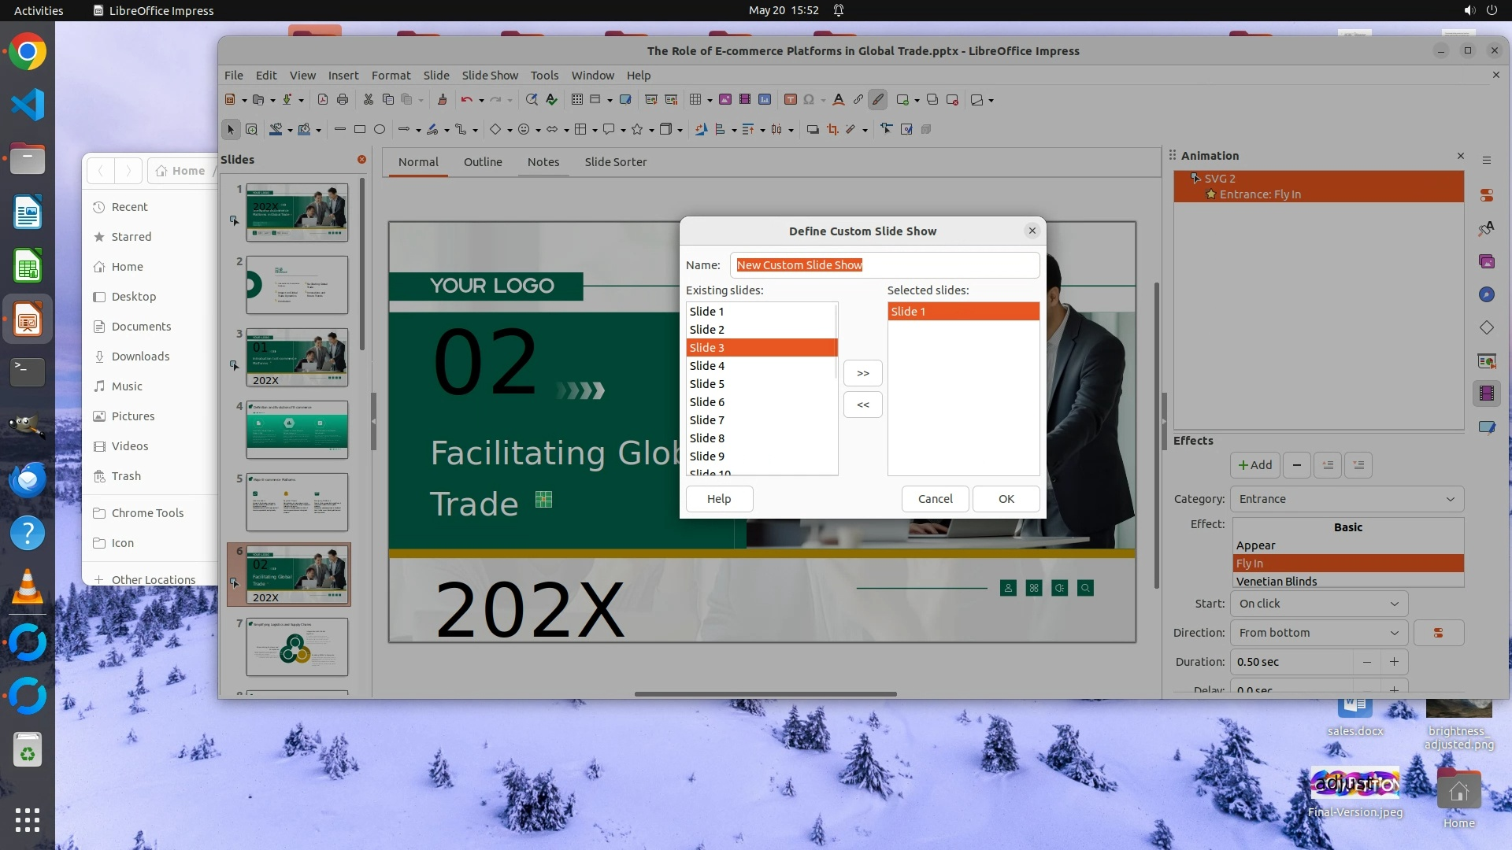
Task: Toggle the Display Grid toolbar button
Action: coord(576,100)
